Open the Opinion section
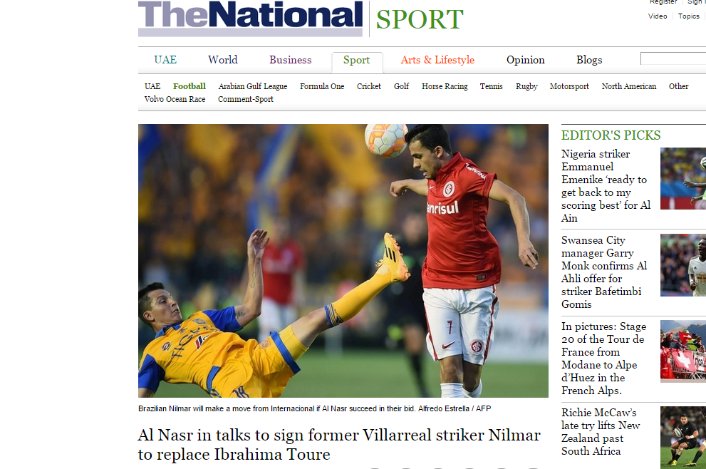The width and height of the screenshot is (706, 469). 526,60
